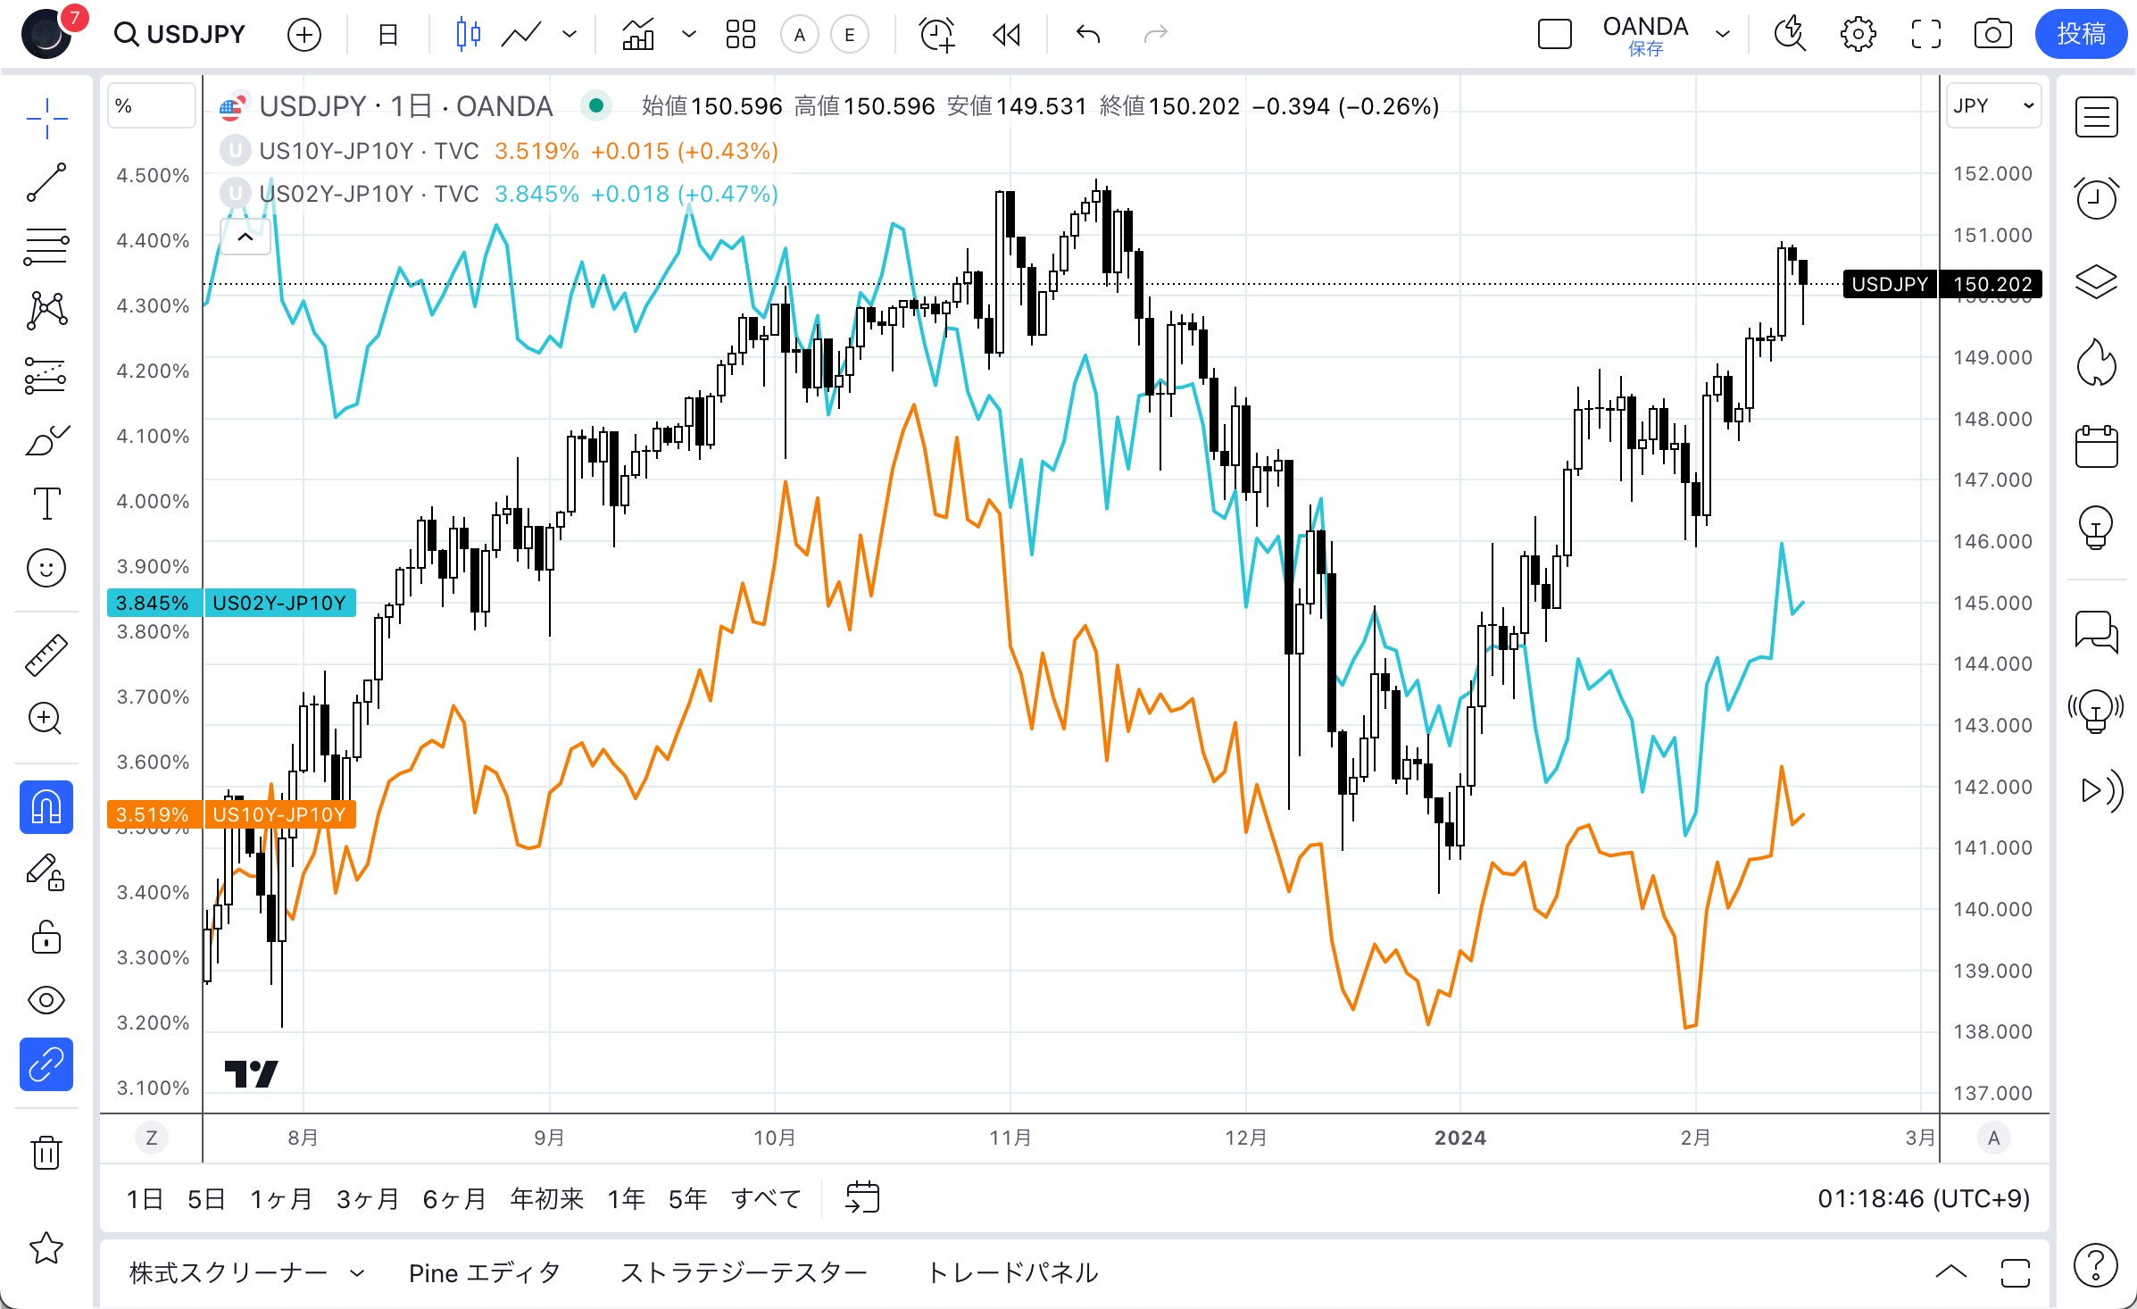Open the USDJPY symbol search

[x=180, y=34]
